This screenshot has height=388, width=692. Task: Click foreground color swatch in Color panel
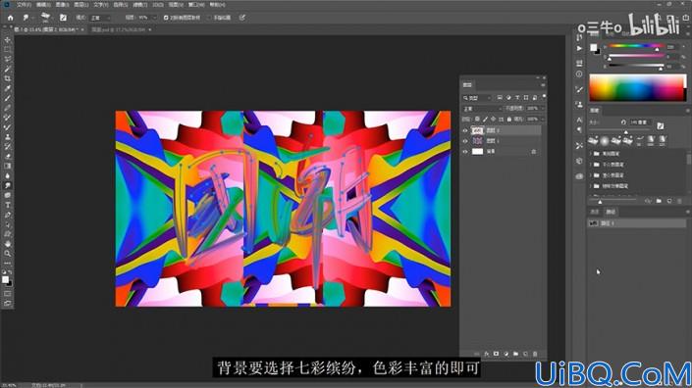coord(593,47)
